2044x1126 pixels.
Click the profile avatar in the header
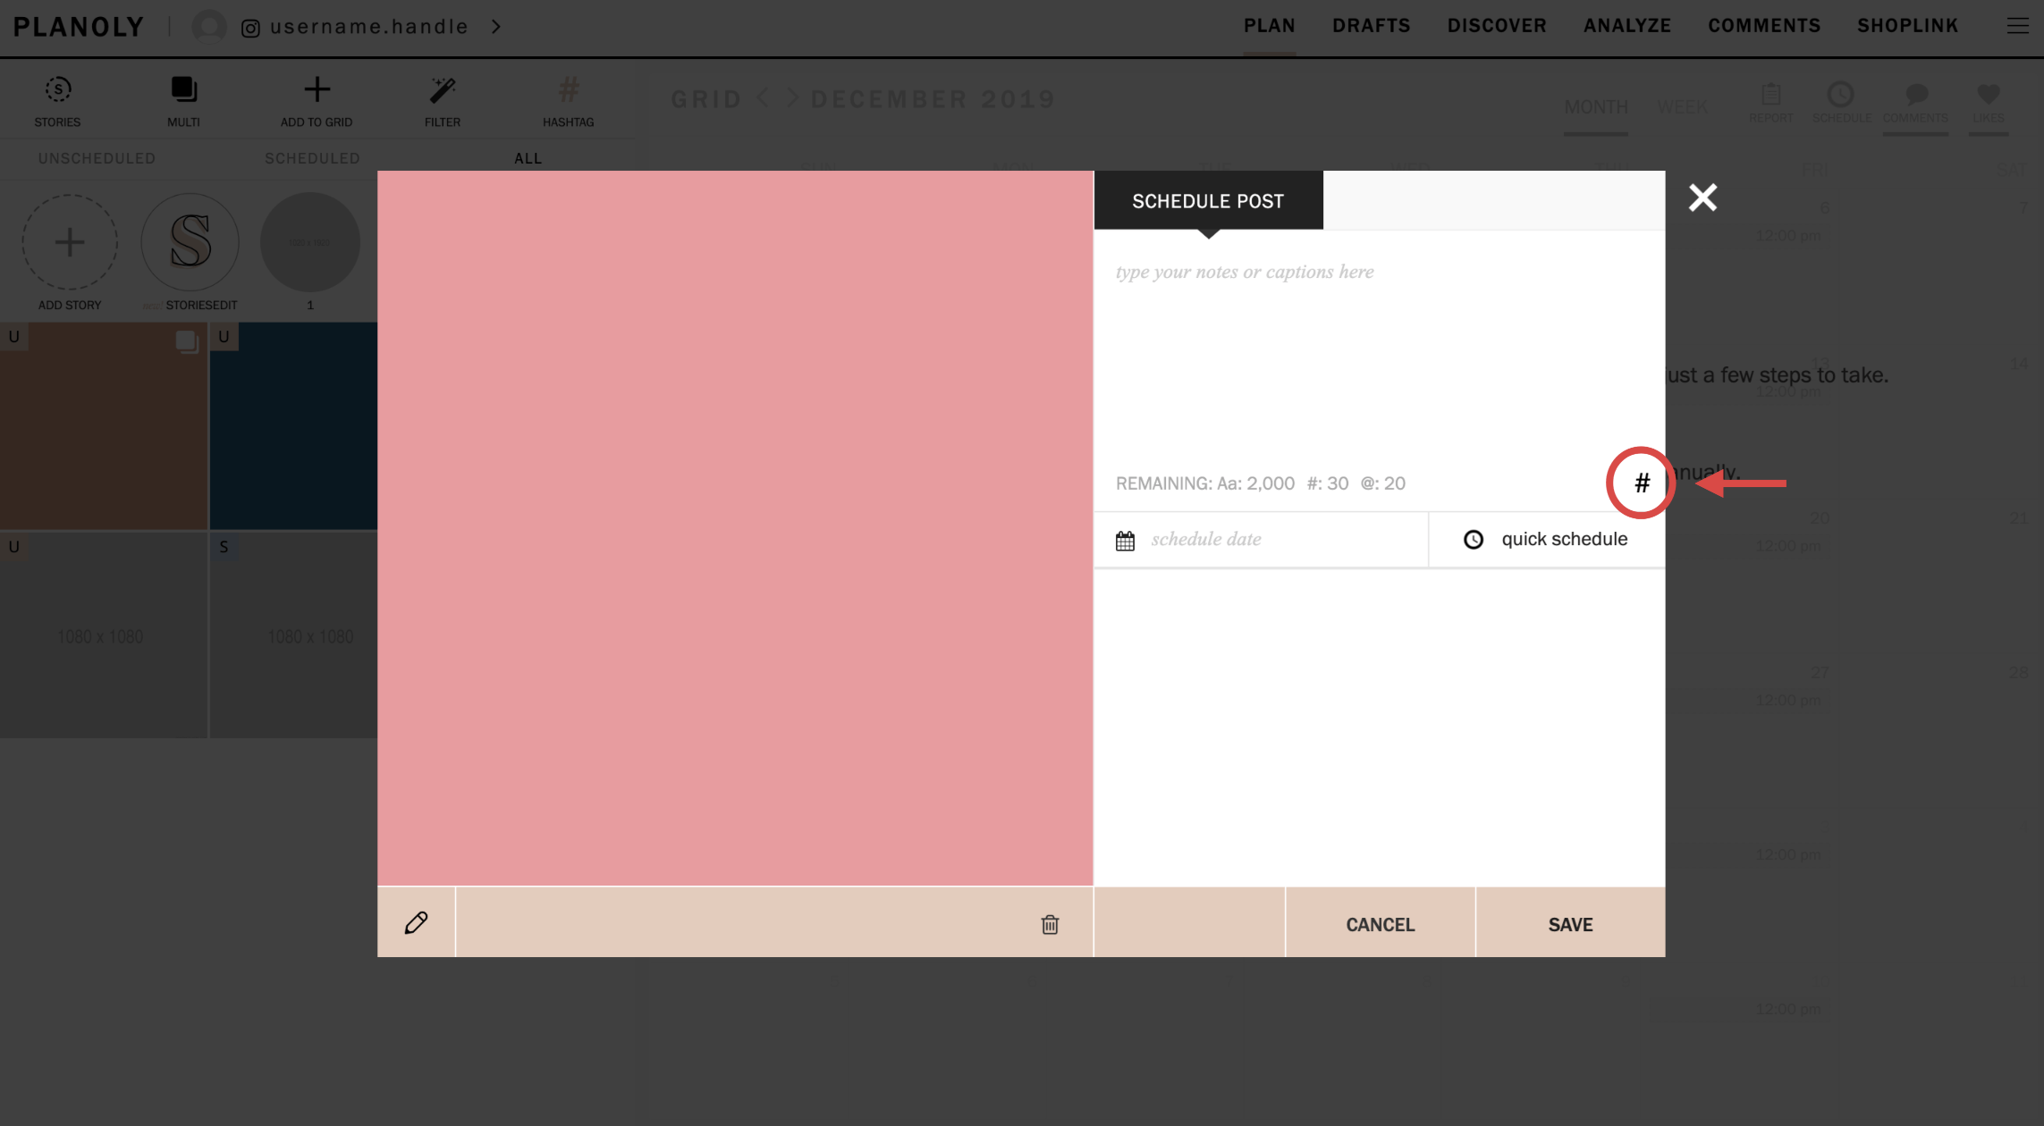click(209, 27)
